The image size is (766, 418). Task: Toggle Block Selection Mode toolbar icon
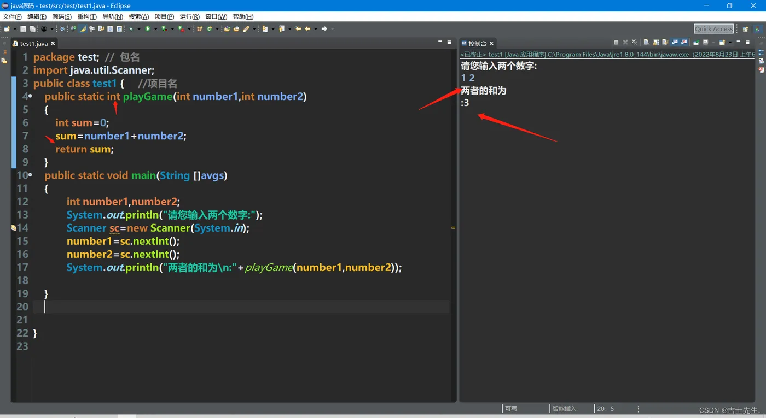tap(110, 28)
